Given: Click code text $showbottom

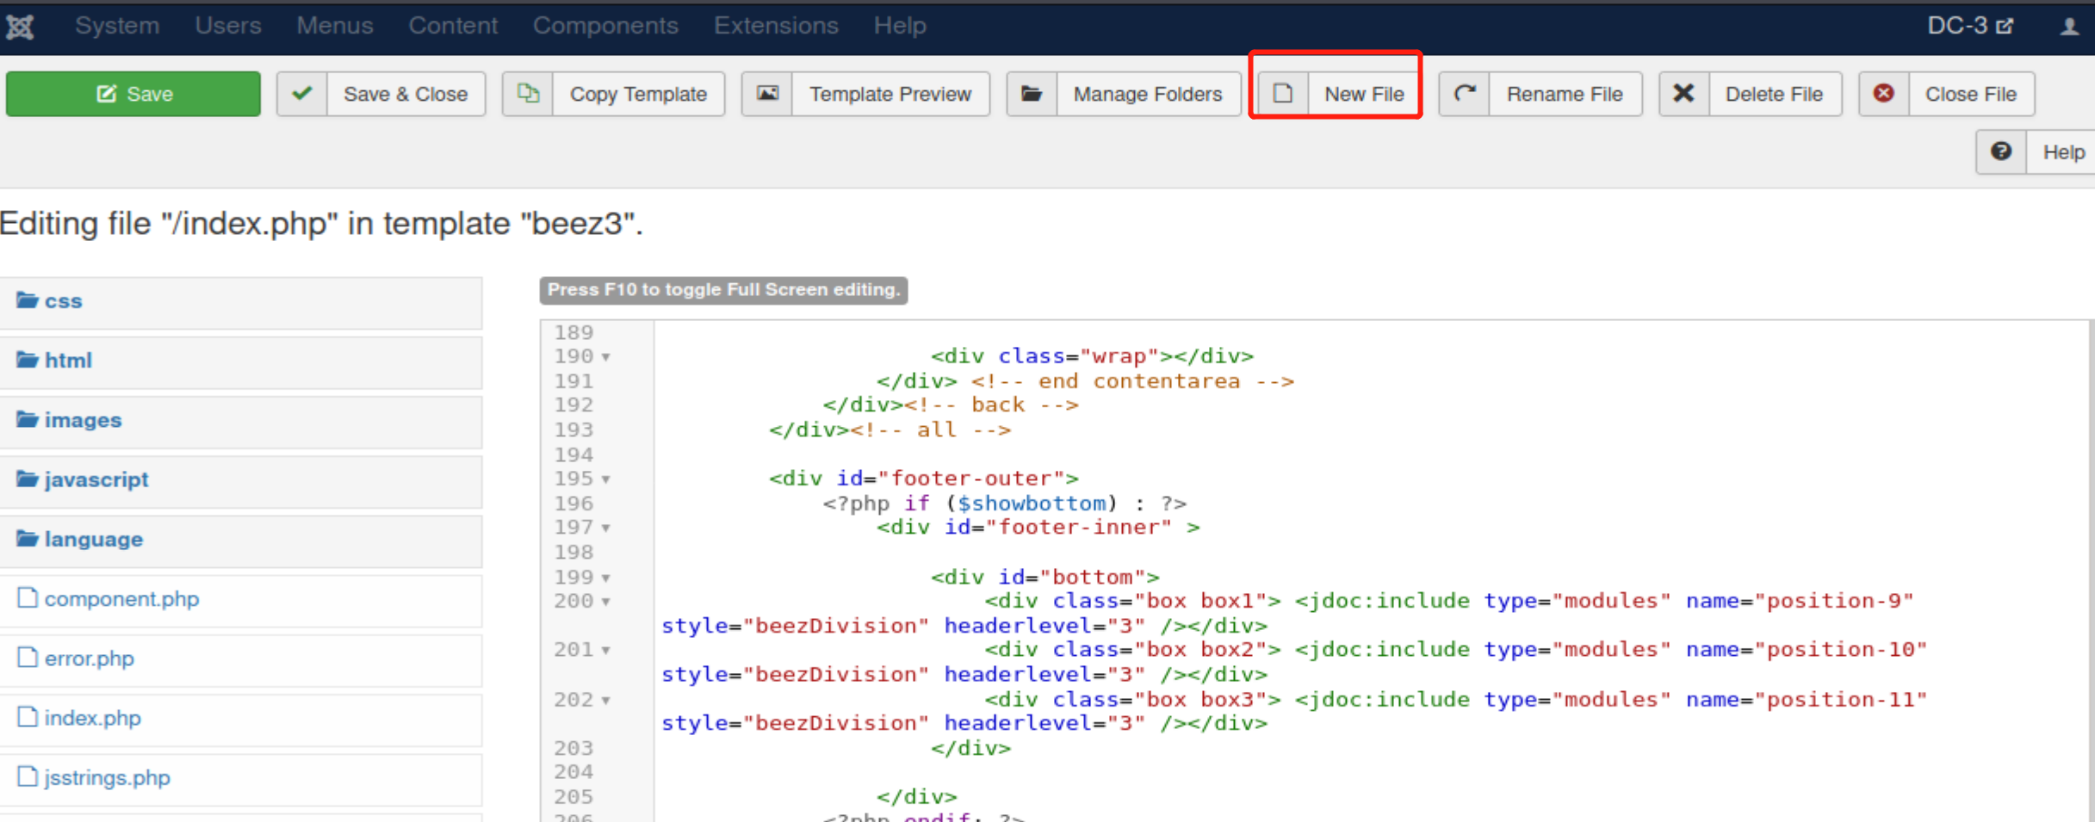Looking at the screenshot, I should coord(1032,503).
